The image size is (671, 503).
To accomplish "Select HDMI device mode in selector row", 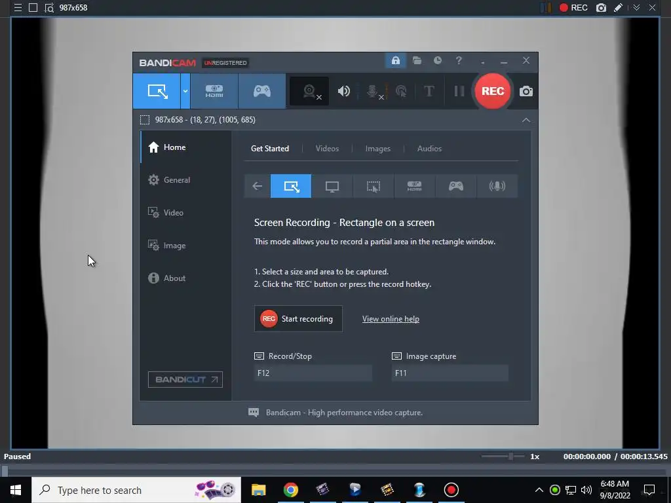I will coord(414,186).
